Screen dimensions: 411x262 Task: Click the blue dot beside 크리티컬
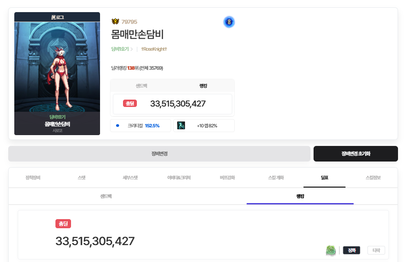pyautogui.click(x=117, y=126)
